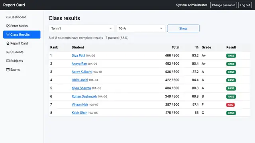Viewport: 255px width, 143px height.
Task: Go to Enter Marks section
Action: click(x=22, y=26)
